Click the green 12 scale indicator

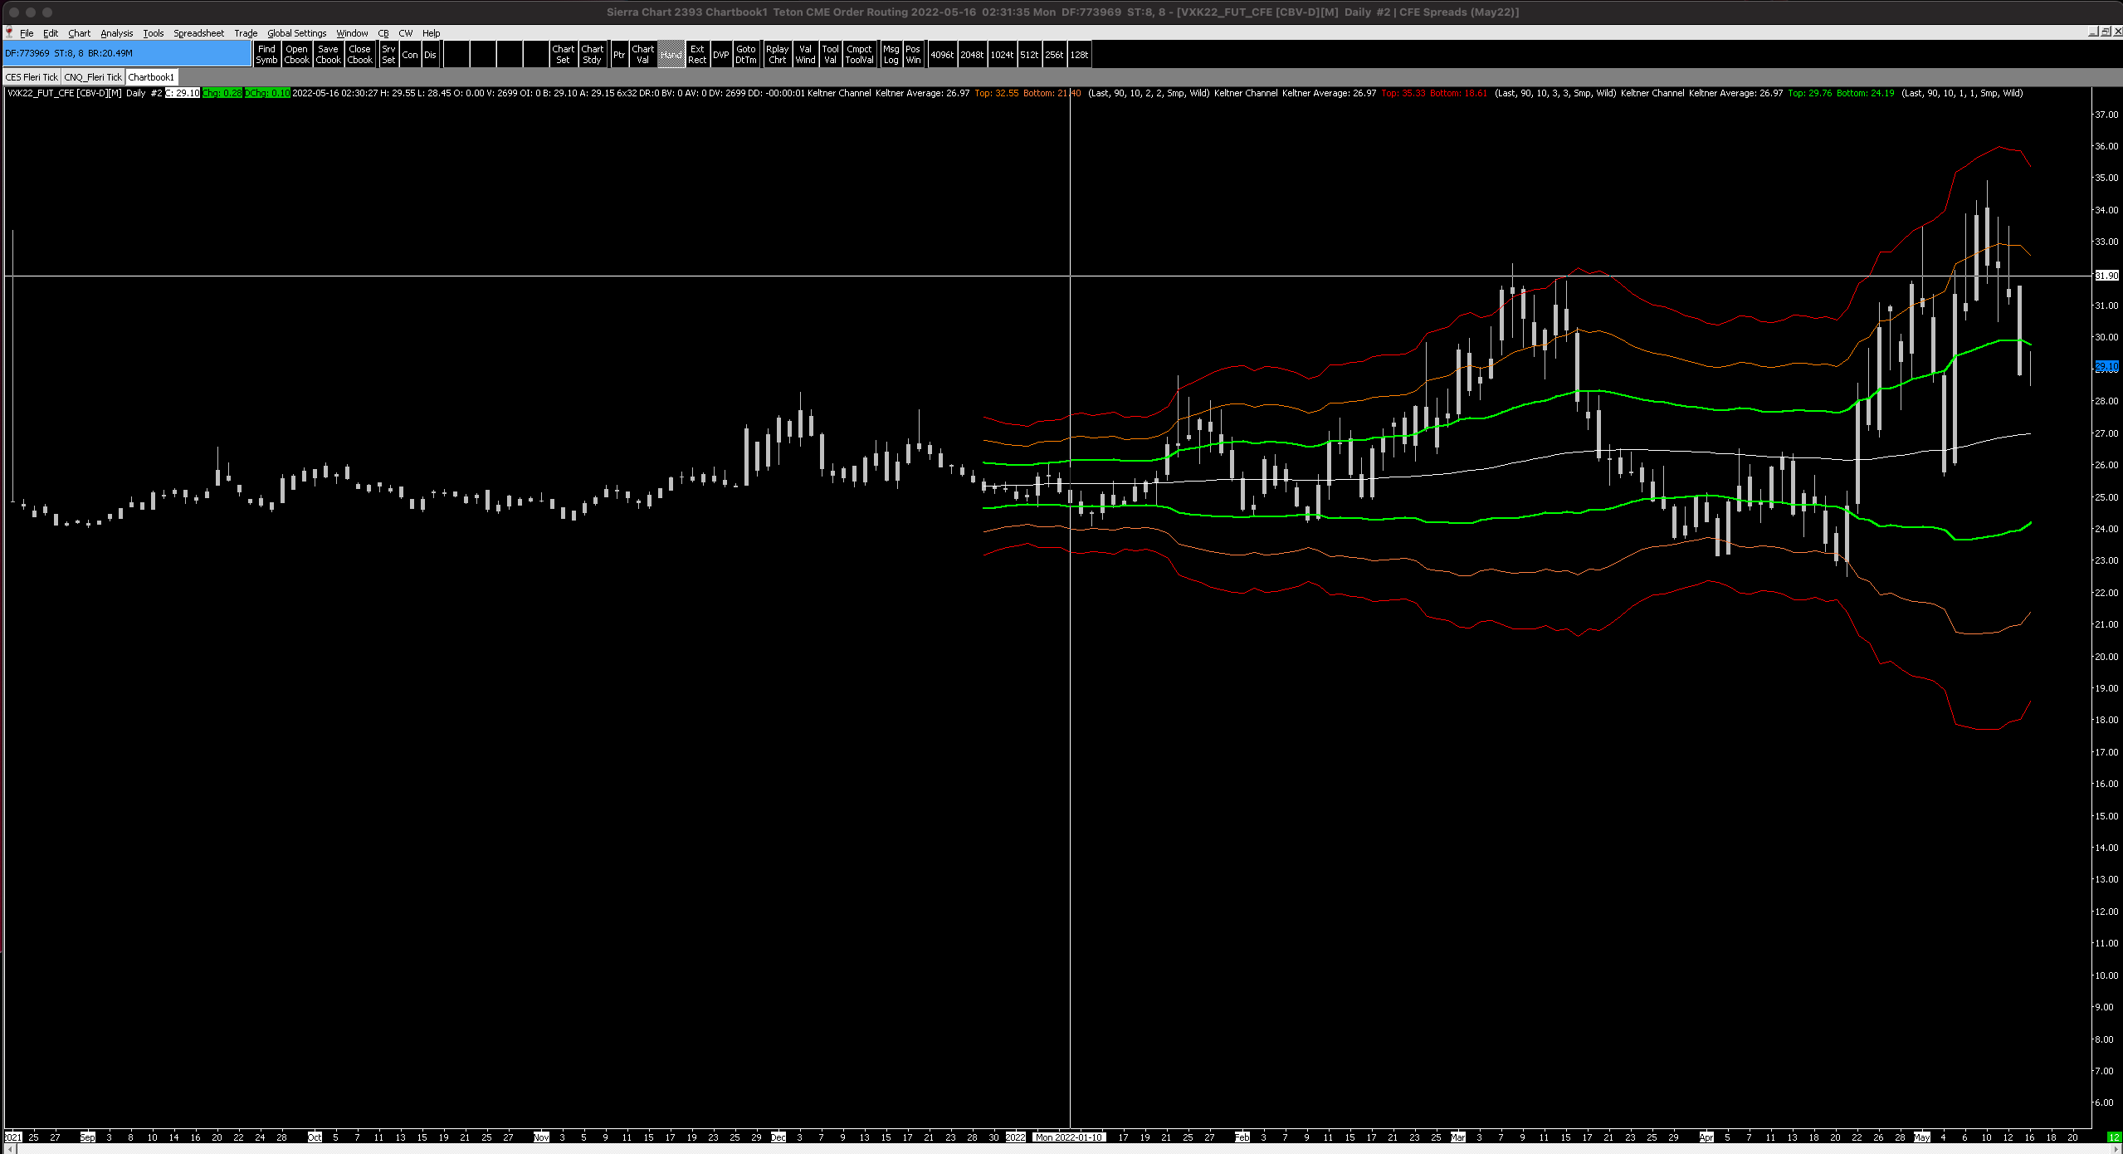(2113, 1137)
